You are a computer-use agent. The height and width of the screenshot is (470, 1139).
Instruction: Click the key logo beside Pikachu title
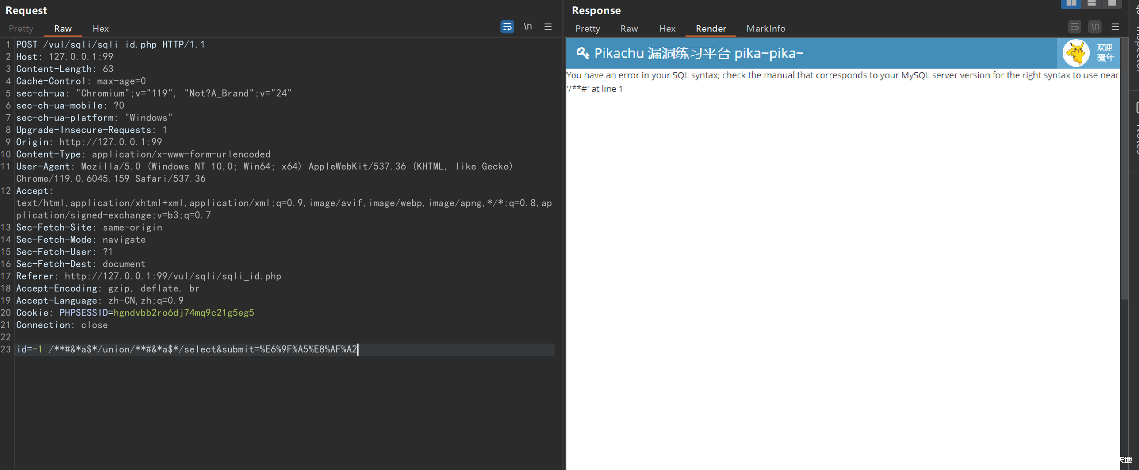[x=582, y=53]
